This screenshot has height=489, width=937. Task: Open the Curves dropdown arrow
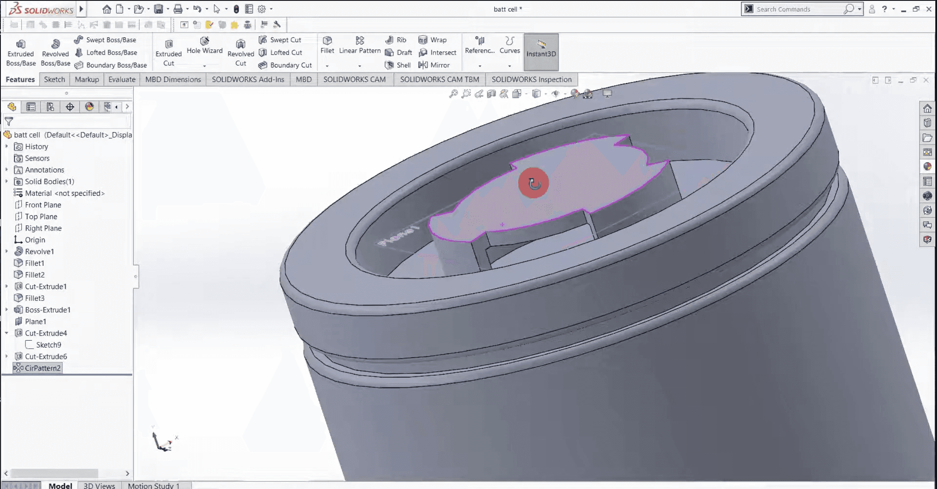click(509, 66)
